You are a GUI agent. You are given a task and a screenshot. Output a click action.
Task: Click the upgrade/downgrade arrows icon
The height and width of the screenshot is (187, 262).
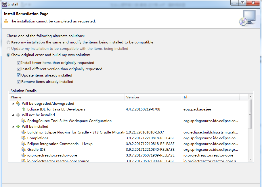(18, 104)
